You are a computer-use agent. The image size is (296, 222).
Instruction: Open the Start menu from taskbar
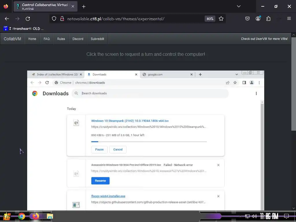7,216
